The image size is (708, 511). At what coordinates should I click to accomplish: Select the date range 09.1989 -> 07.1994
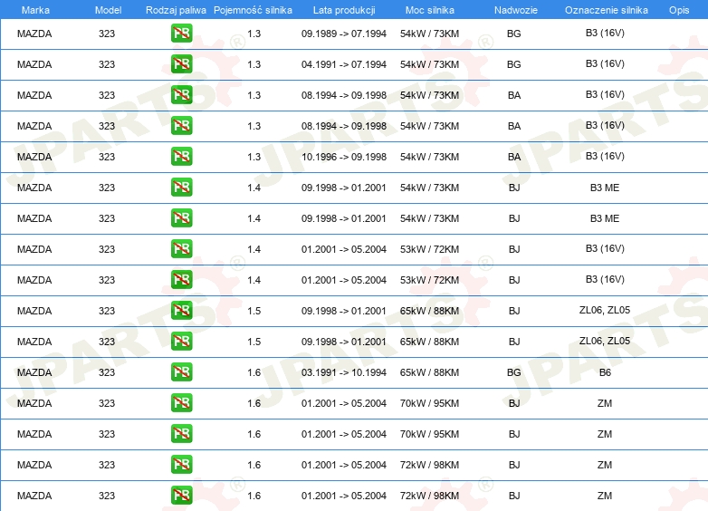pos(344,34)
